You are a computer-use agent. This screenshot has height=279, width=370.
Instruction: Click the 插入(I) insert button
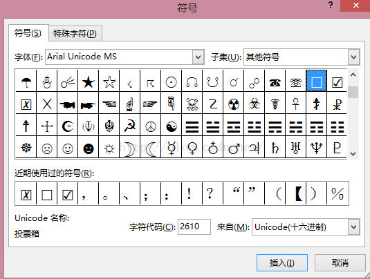pyautogui.click(x=282, y=262)
